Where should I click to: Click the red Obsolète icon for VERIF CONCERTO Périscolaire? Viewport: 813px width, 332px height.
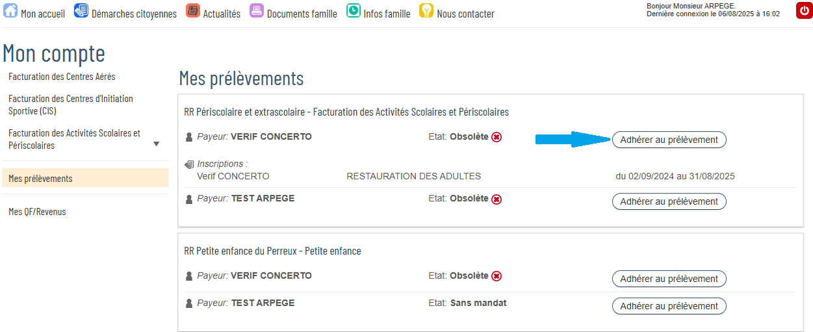click(x=497, y=137)
